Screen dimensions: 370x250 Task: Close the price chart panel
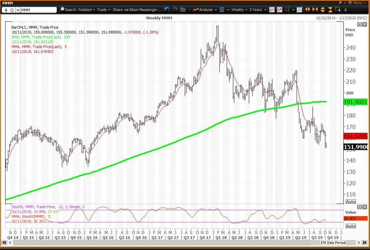click(364, 24)
